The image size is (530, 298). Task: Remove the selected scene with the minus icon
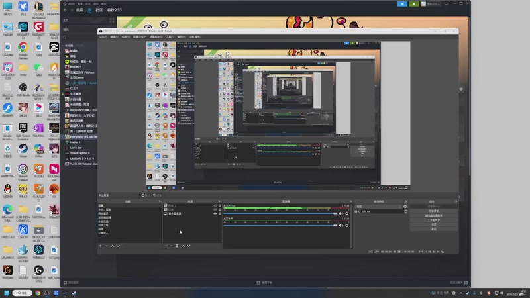click(x=106, y=246)
